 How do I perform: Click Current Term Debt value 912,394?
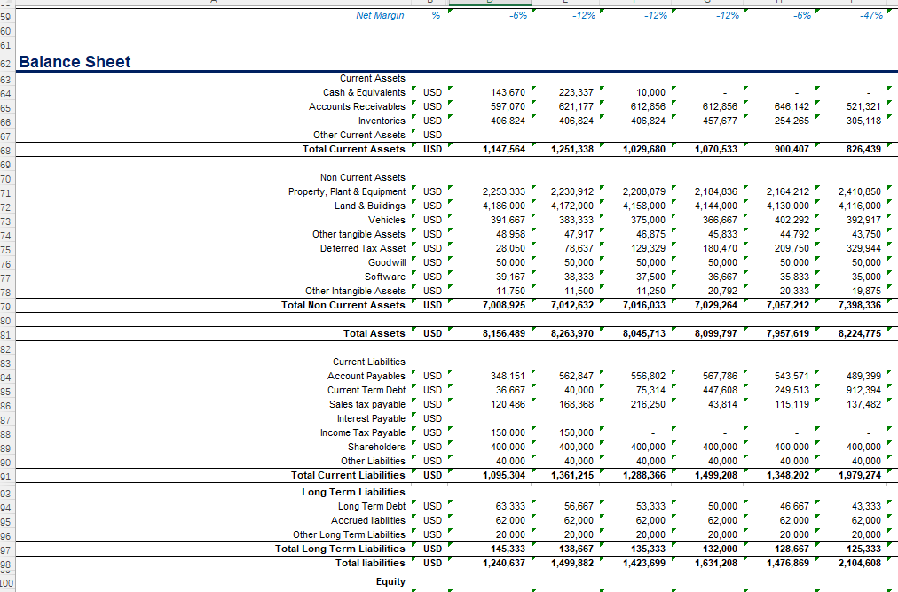[x=864, y=390]
